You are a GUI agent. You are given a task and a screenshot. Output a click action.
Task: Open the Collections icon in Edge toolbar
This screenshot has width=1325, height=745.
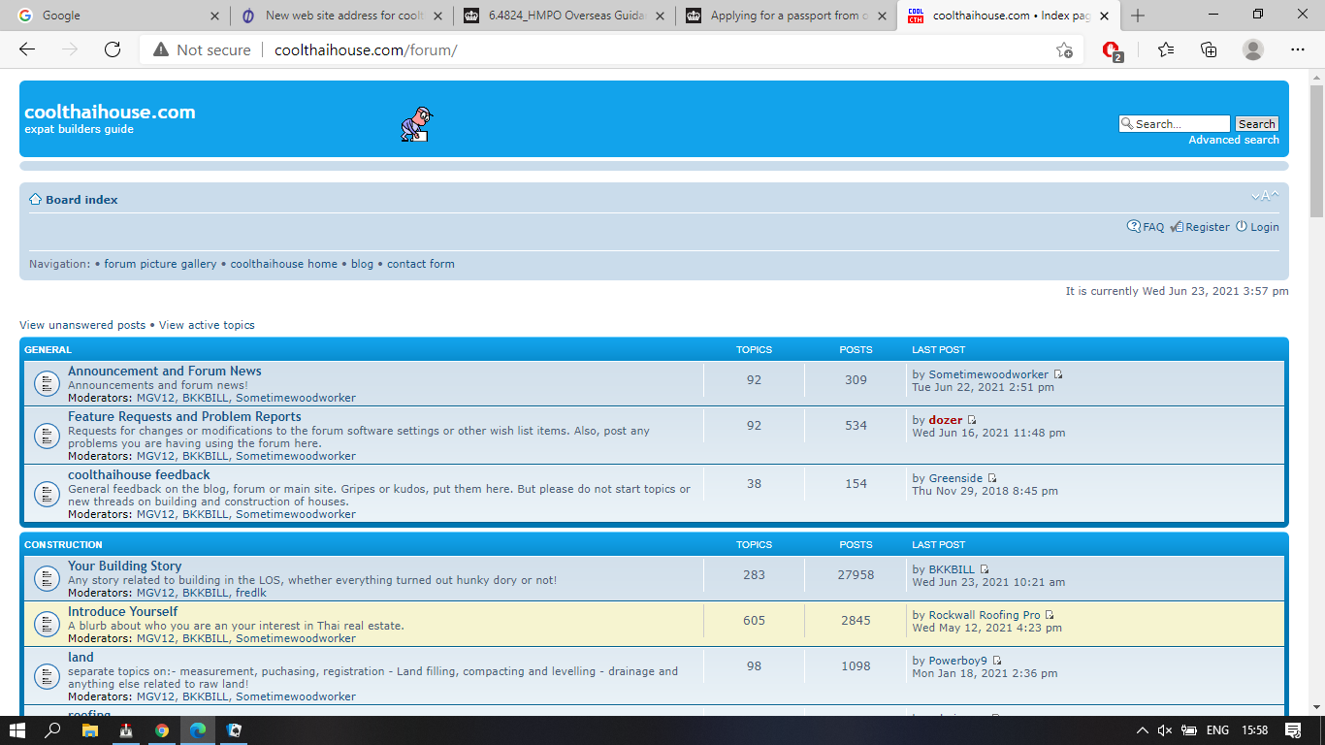click(x=1209, y=49)
